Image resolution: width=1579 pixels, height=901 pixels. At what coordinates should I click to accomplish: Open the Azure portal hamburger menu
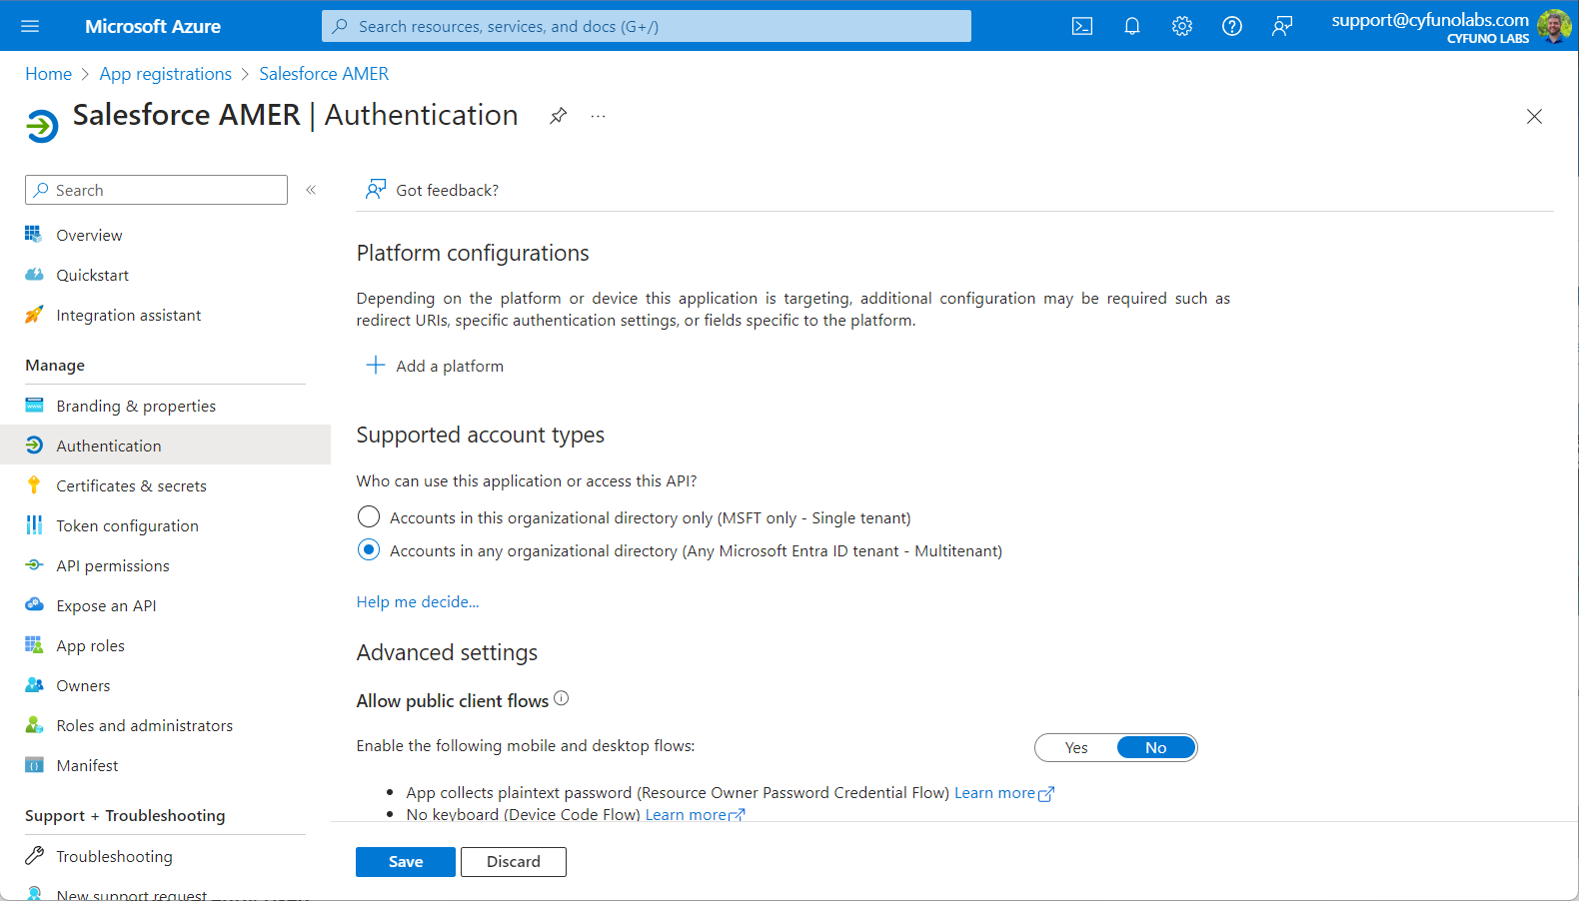30,26
